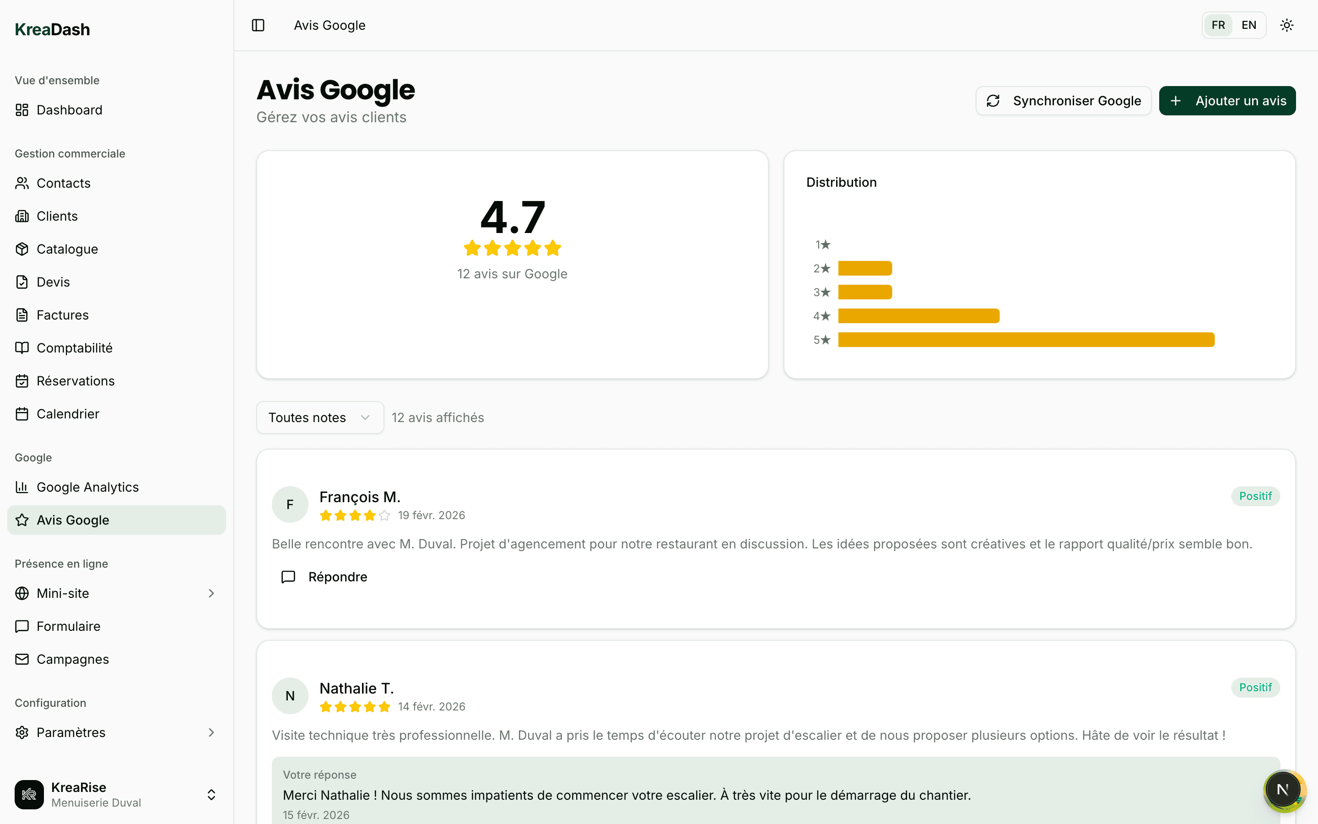The image size is (1318, 824).
Task: Select the Factures icon
Action: [22, 314]
